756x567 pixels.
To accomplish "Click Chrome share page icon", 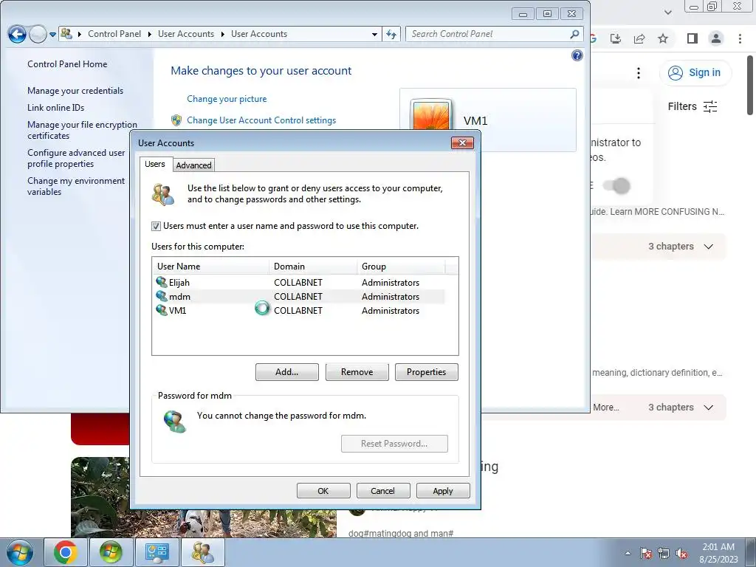I will (x=639, y=38).
